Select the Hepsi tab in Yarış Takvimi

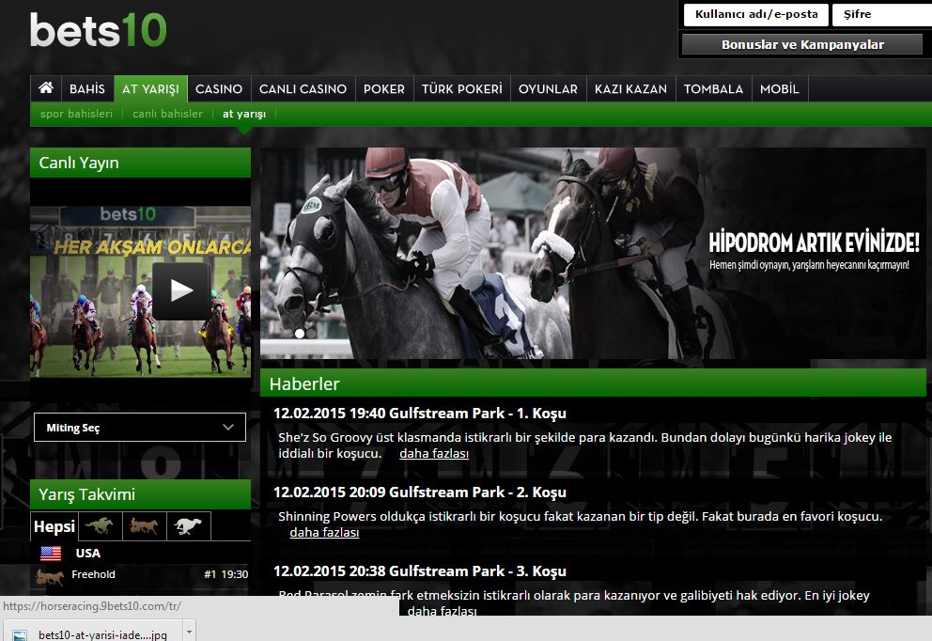[54, 526]
